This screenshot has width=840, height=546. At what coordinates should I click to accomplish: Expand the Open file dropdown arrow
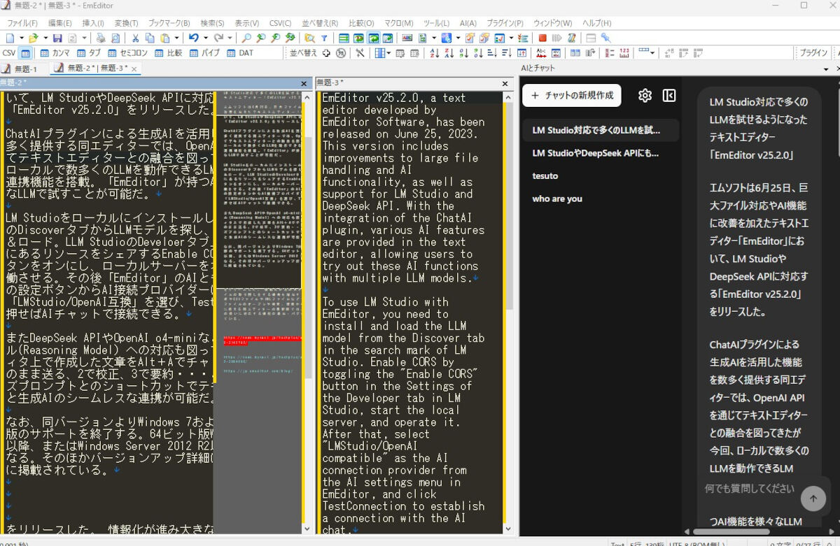pyautogui.click(x=45, y=38)
